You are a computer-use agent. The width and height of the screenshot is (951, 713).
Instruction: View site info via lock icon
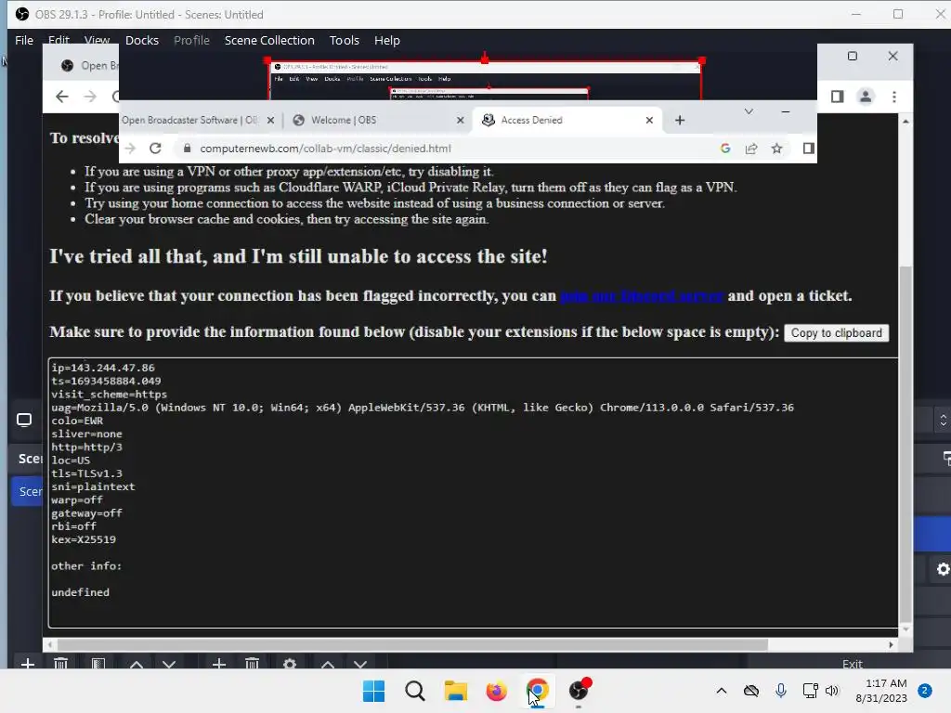tap(188, 149)
